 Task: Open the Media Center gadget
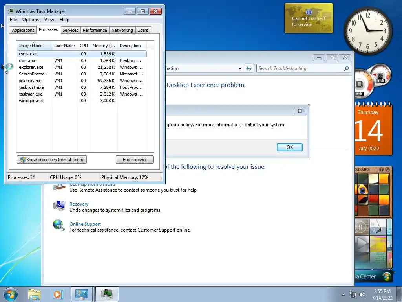pos(373,276)
